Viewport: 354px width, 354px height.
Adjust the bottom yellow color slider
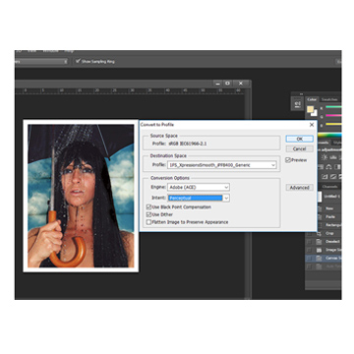333,124
